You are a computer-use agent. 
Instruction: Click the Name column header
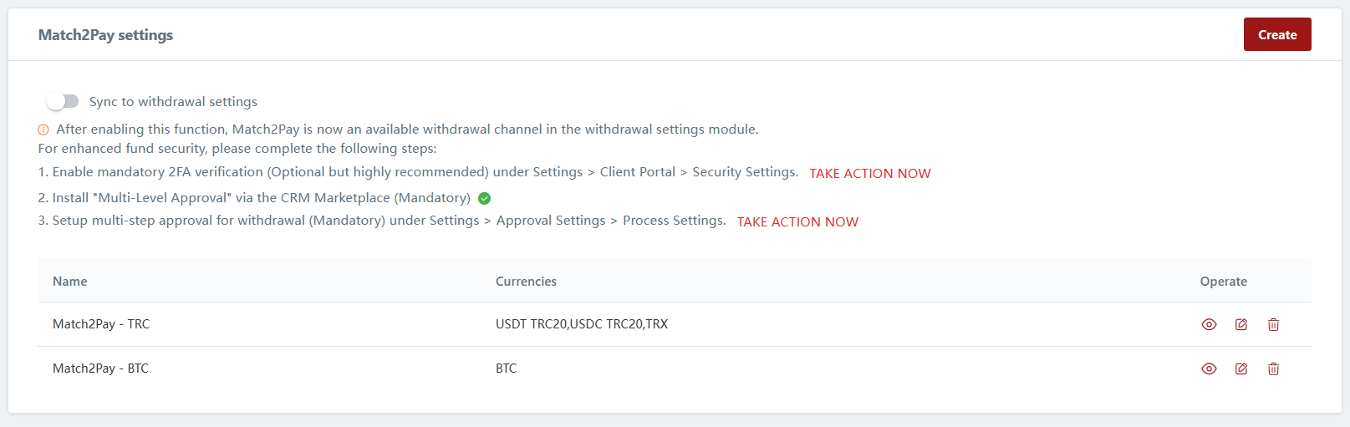70,282
